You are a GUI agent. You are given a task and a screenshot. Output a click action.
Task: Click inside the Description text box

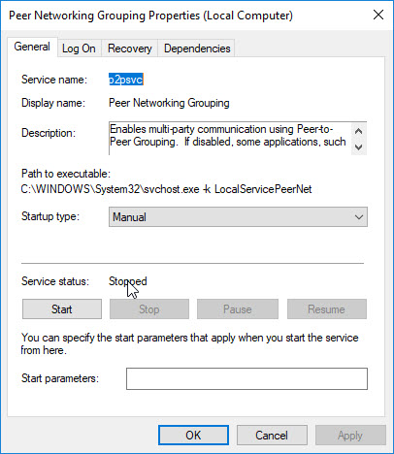pyautogui.click(x=230, y=139)
